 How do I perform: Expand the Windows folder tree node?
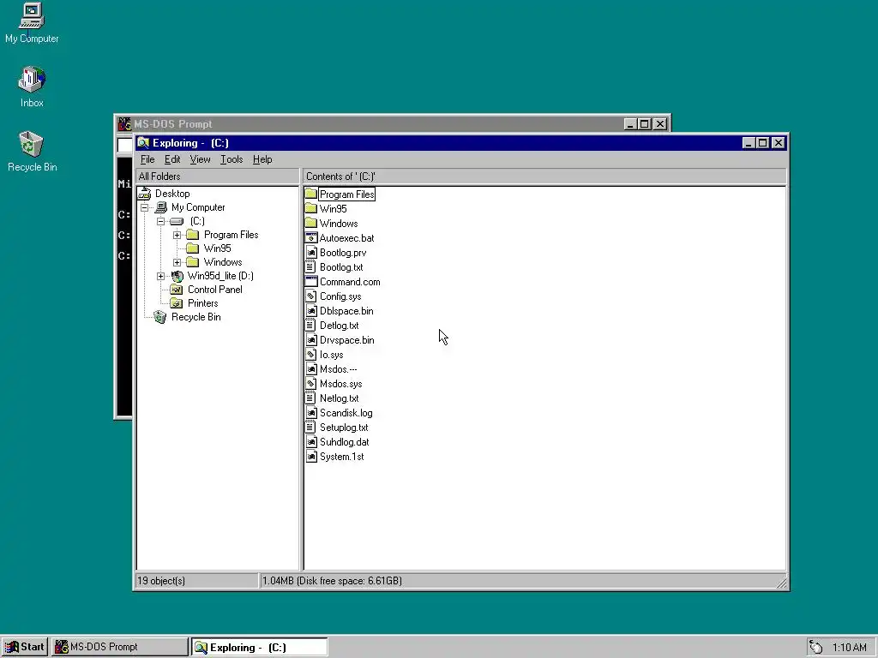[177, 262]
